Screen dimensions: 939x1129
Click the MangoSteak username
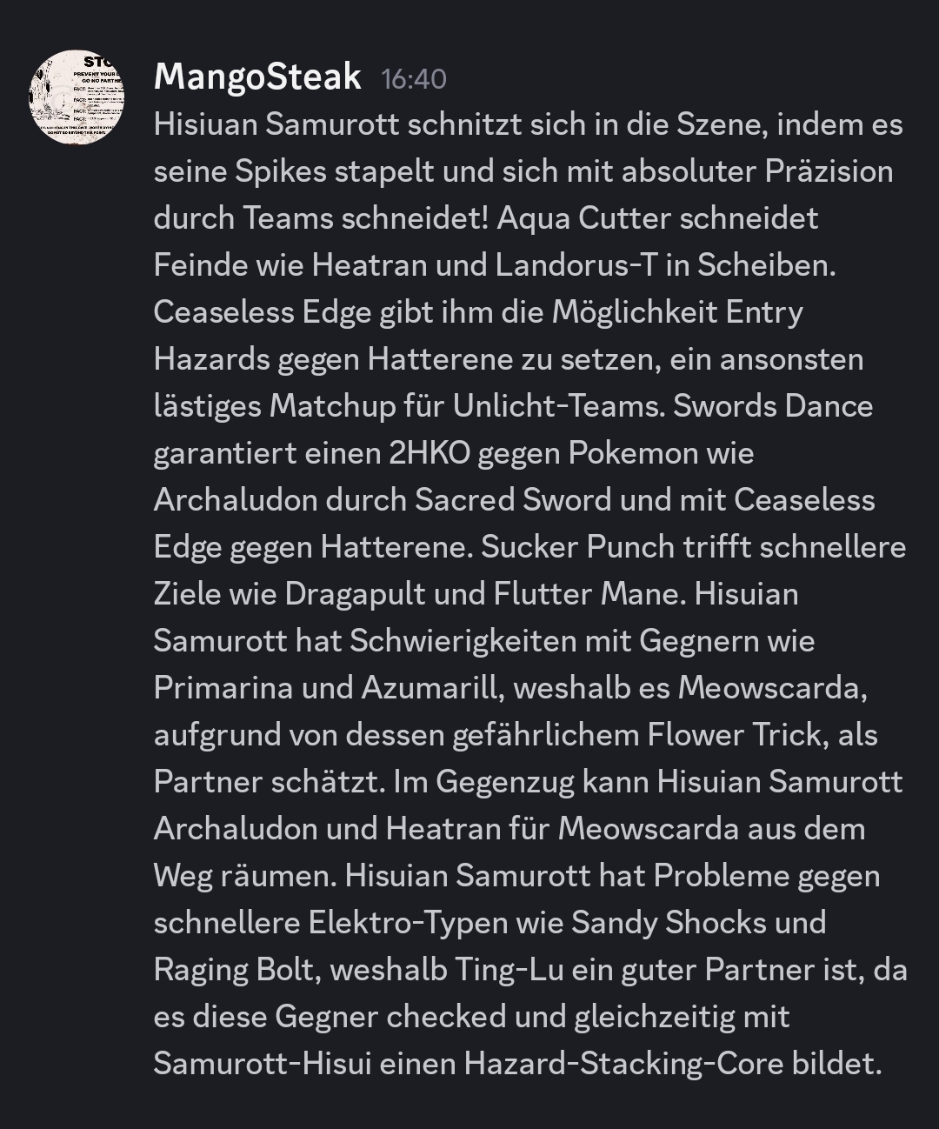pos(257,77)
